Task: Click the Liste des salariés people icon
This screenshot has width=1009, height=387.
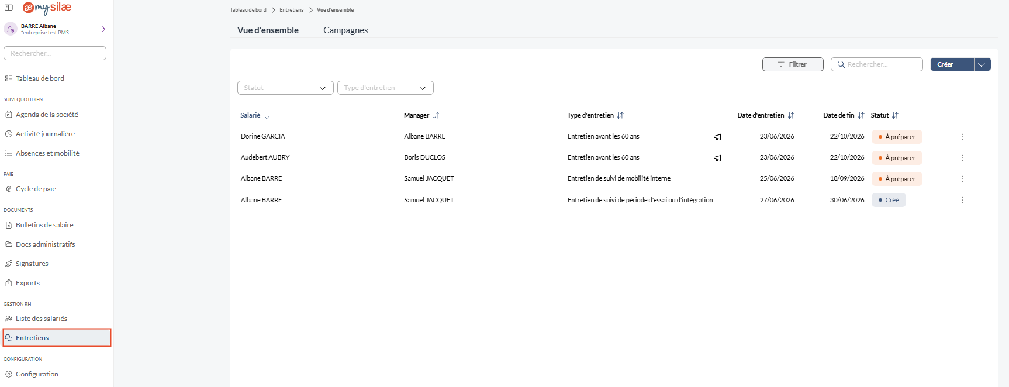Action: pos(9,319)
